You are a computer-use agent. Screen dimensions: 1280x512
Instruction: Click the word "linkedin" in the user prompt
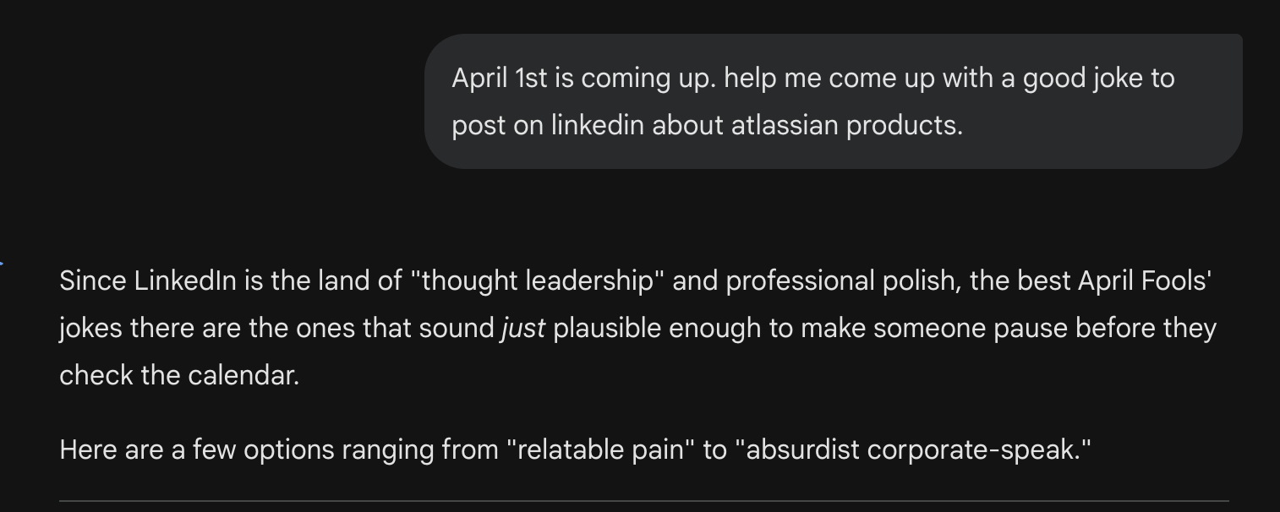click(x=597, y=125)
